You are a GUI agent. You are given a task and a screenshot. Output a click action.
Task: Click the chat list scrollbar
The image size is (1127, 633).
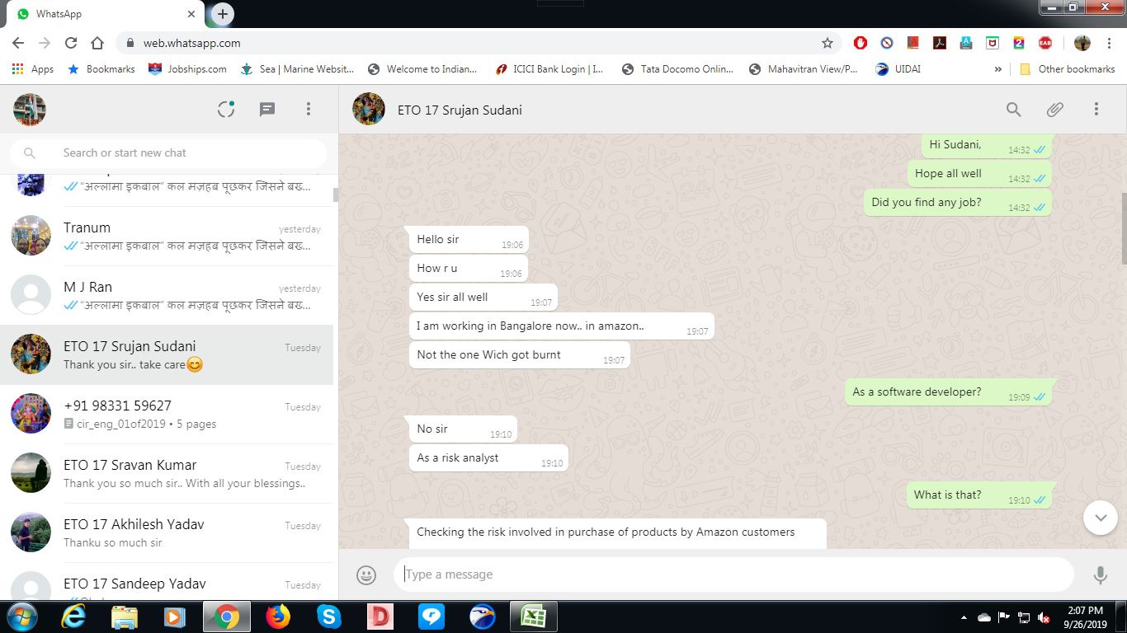point(336,195)
